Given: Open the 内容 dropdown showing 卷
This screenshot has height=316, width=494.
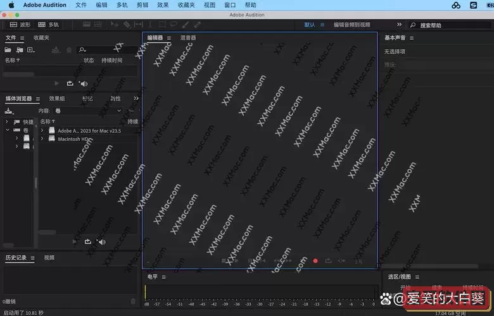Looking at the screenshot, I should point(87,111).
